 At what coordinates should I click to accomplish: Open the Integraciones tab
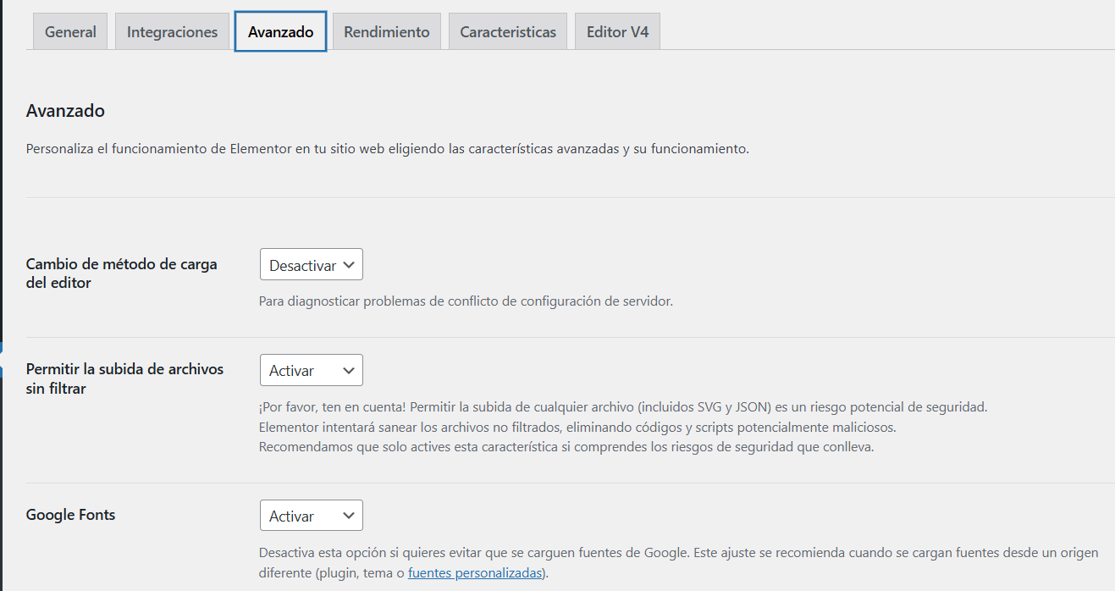[x=172, y=32]
